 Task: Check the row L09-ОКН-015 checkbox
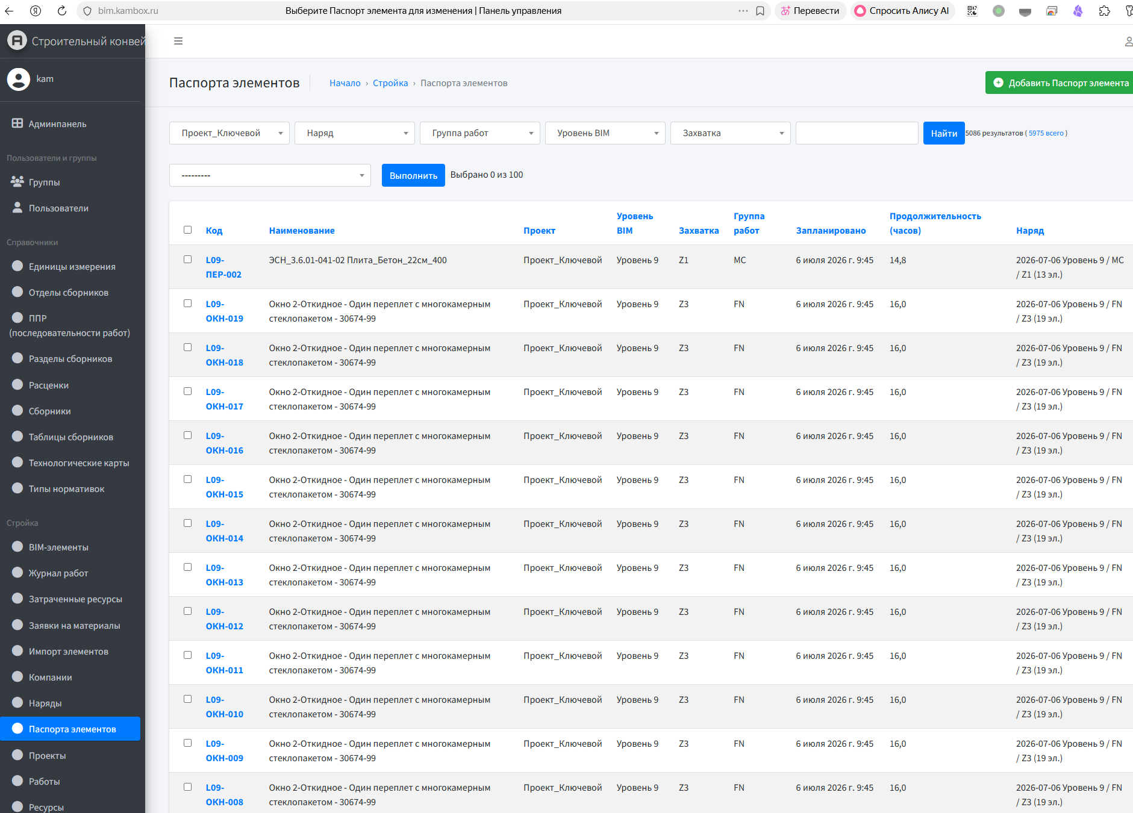[x=188, y=479]
